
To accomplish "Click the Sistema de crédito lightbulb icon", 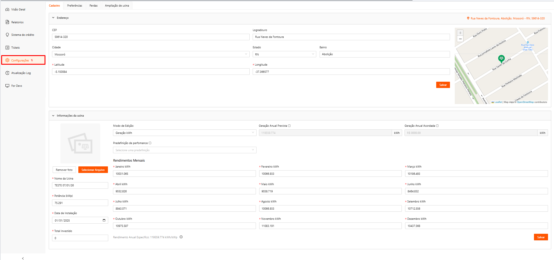I will coord(7,35).
